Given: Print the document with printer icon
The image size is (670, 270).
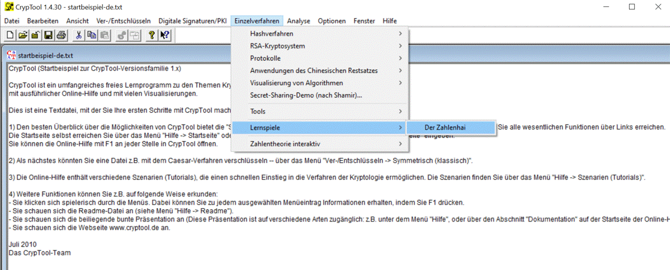Looking at the screenshot, I should pyautogui.click(x=61, y=36).
